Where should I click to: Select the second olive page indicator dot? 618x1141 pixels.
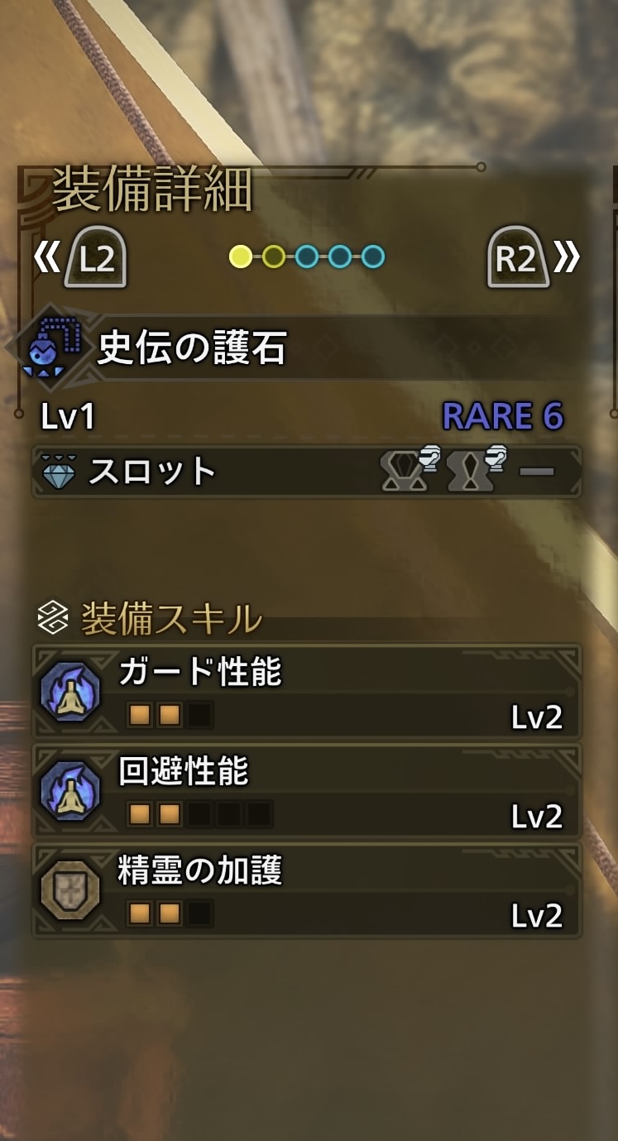tap(274, 256)
